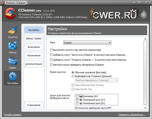Open the Очистка cleaner section
The width and height of the screenshot is (152, 119).
[x=12, y=32]
